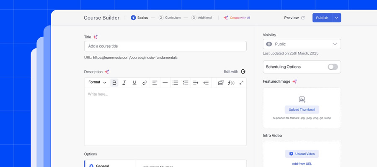Click the Last updated on 25th March text

[291, 53]
